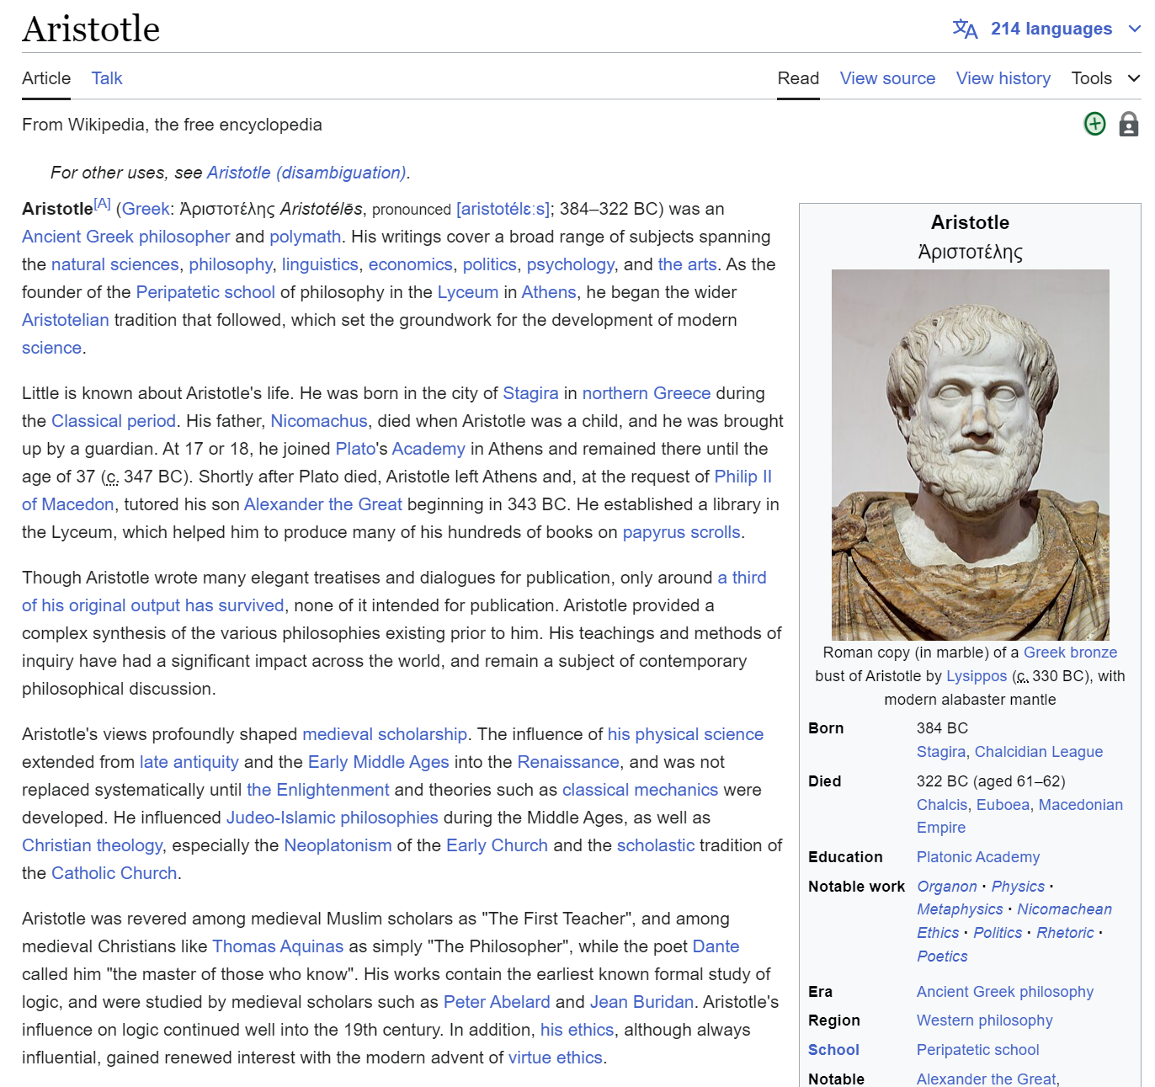Click the School label link in infobox
The height and width of the screenshot is (1087, 1155).
(x=833, y=1050)
